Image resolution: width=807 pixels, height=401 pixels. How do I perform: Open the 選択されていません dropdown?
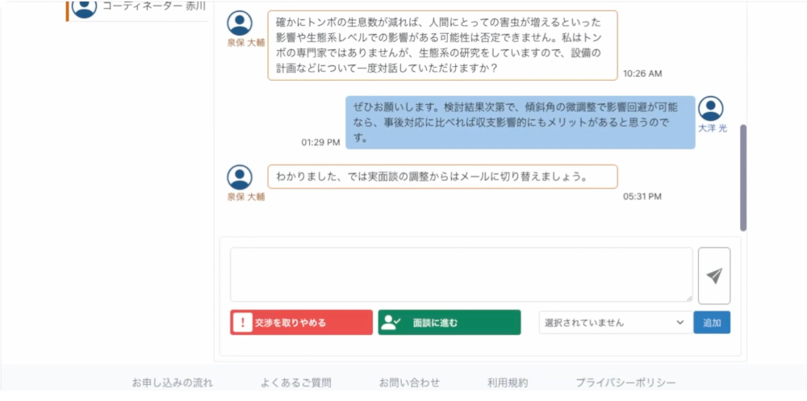(x=616, y=322)
